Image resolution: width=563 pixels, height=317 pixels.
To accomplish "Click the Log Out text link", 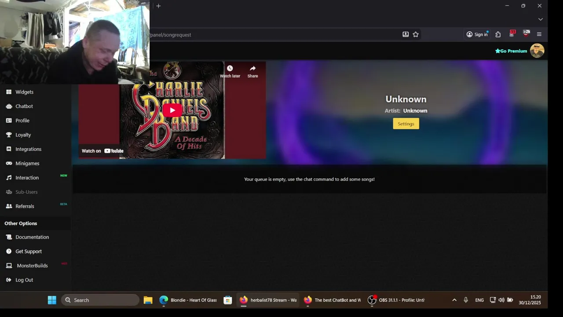I will tap(24, 280).
